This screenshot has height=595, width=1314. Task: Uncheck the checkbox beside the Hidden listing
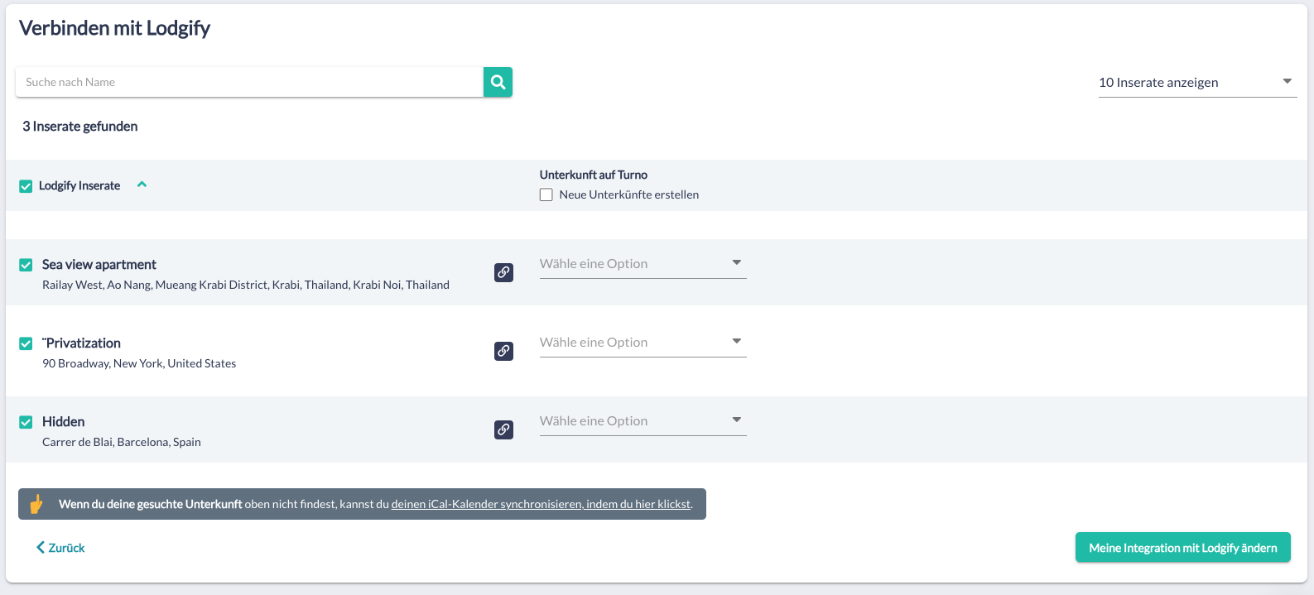[x=26, y=422]
